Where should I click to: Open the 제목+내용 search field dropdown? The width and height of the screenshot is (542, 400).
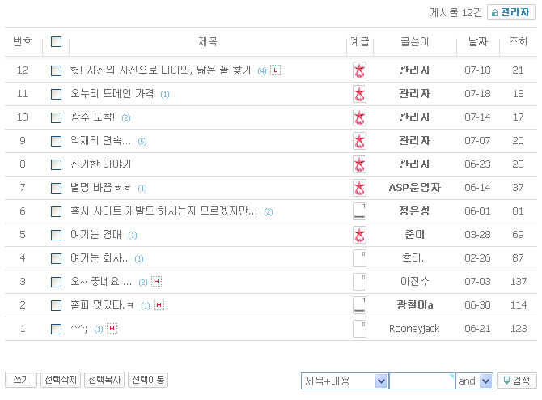click(345, 381)
